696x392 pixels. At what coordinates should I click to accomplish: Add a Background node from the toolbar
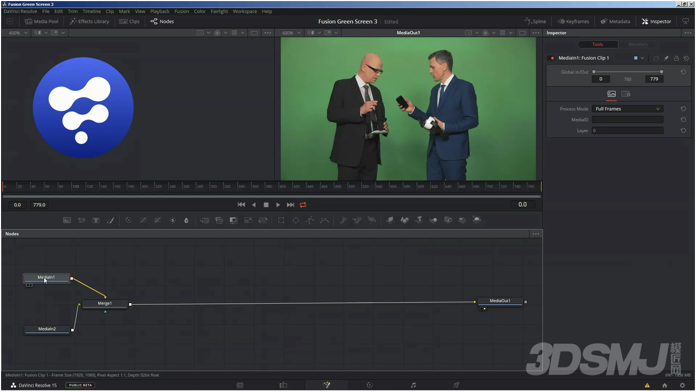tap(67, 220)
